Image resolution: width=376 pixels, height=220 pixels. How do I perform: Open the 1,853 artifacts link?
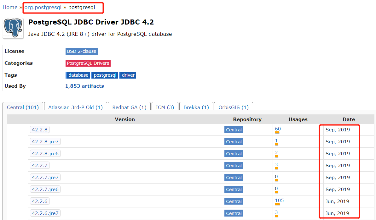[85, 86]
